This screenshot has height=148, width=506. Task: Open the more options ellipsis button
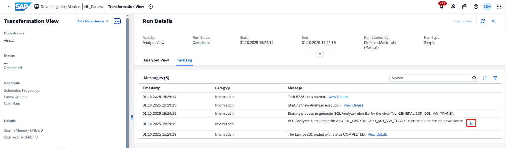[117, 21]
